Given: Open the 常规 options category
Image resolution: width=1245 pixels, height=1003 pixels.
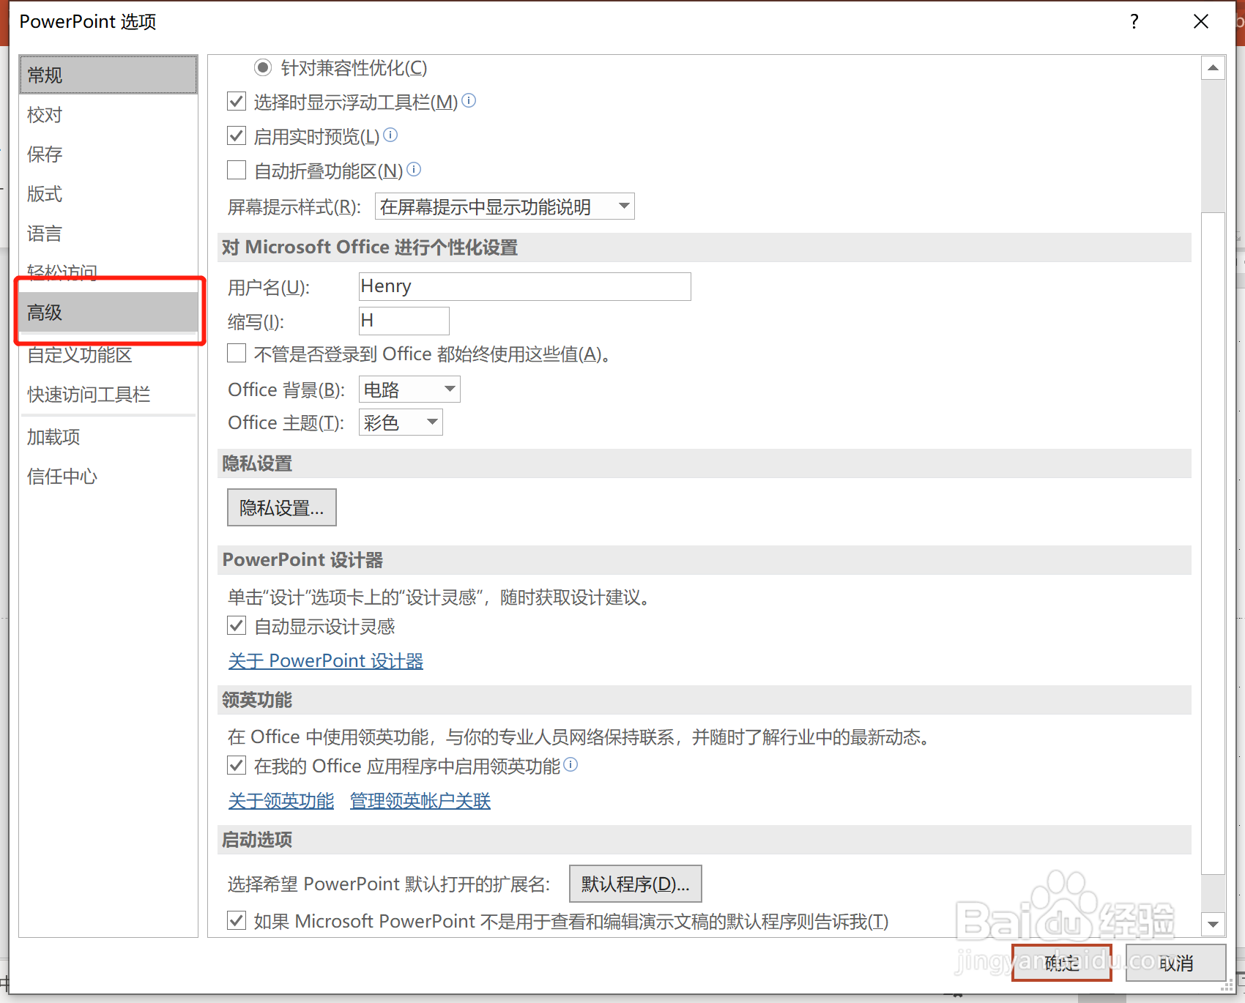Looking at the screenshot, I should [108, 75].
